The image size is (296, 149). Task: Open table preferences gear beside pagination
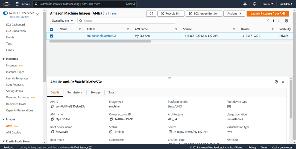(x=286, y=21)
